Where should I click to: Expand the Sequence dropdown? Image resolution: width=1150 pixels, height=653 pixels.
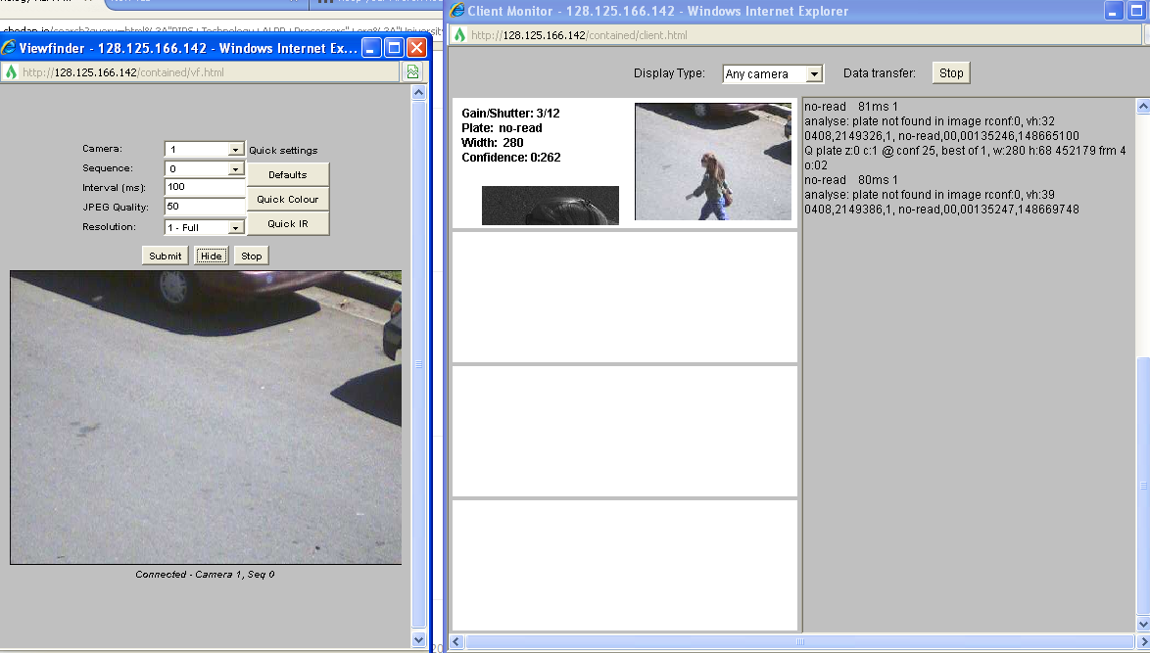pos(235,168)
